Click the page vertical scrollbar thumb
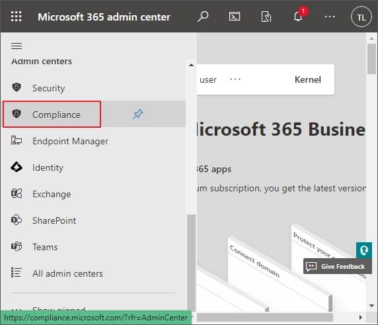The height and width of the screenshot is (325, 378). click(371, 59)
